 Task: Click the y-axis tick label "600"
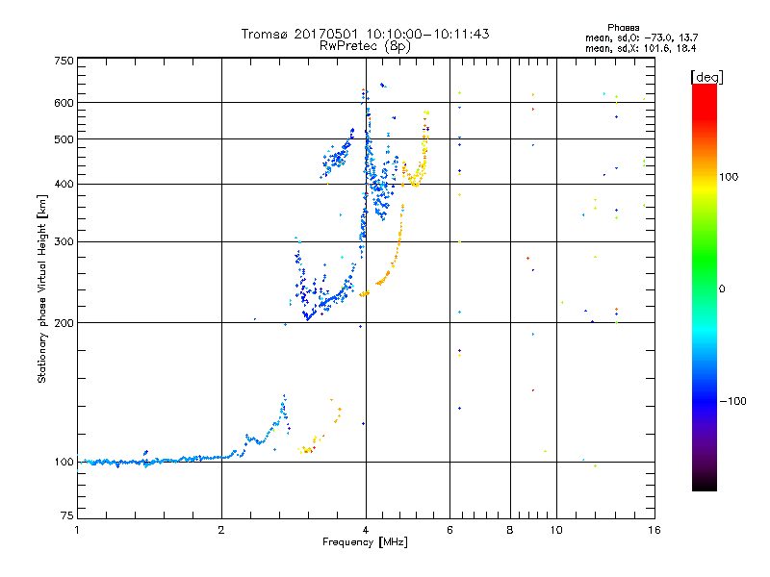pyautogui.click(x=64, y=103)
